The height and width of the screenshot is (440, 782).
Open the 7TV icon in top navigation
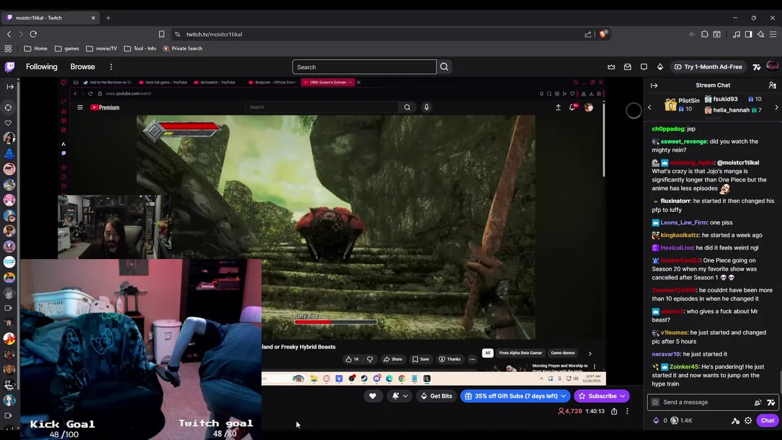[757, 67]
